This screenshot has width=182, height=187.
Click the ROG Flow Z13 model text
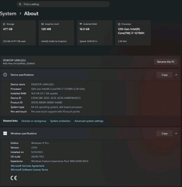point(19,64)
